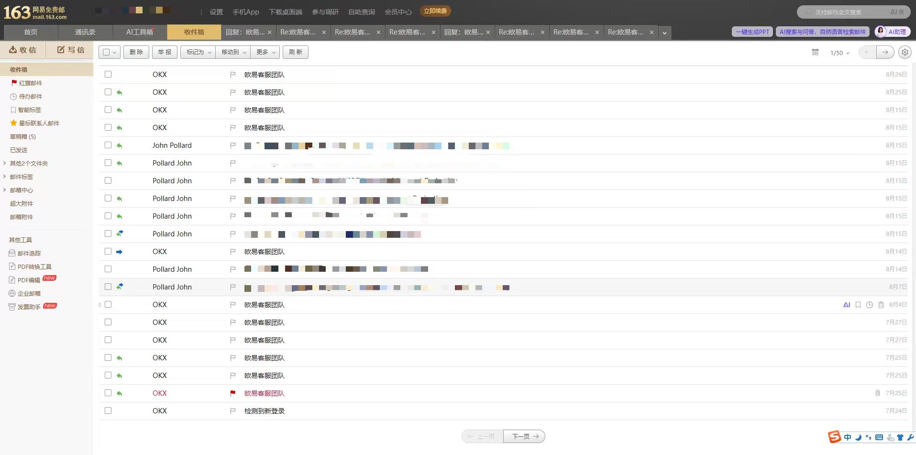Open the AI工具箱 tab
This screenshot has height=455, width=916.
tap(139, 32)
